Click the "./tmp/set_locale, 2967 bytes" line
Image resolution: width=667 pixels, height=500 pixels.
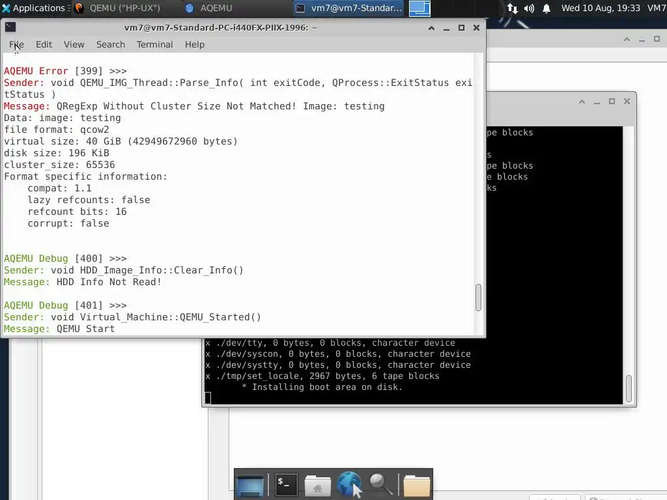[322, 376]
